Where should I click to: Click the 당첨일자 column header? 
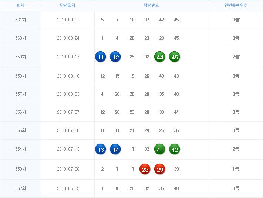tap(68, 6)
